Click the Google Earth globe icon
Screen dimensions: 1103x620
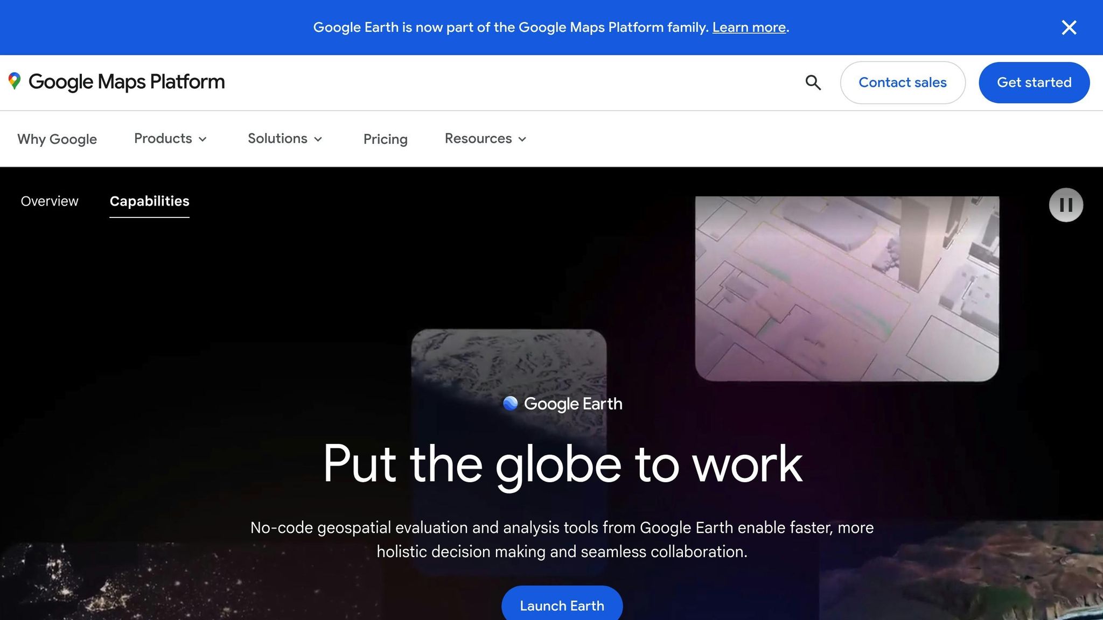(510, 403)
